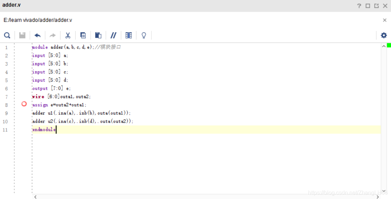Click the horizontal scrollbar right arrow
Screen dimensions: 391x199
[x=377, y=197]
